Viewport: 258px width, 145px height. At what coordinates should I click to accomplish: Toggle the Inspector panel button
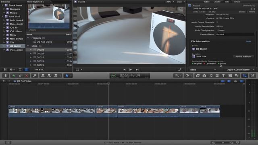click(245, 76)
